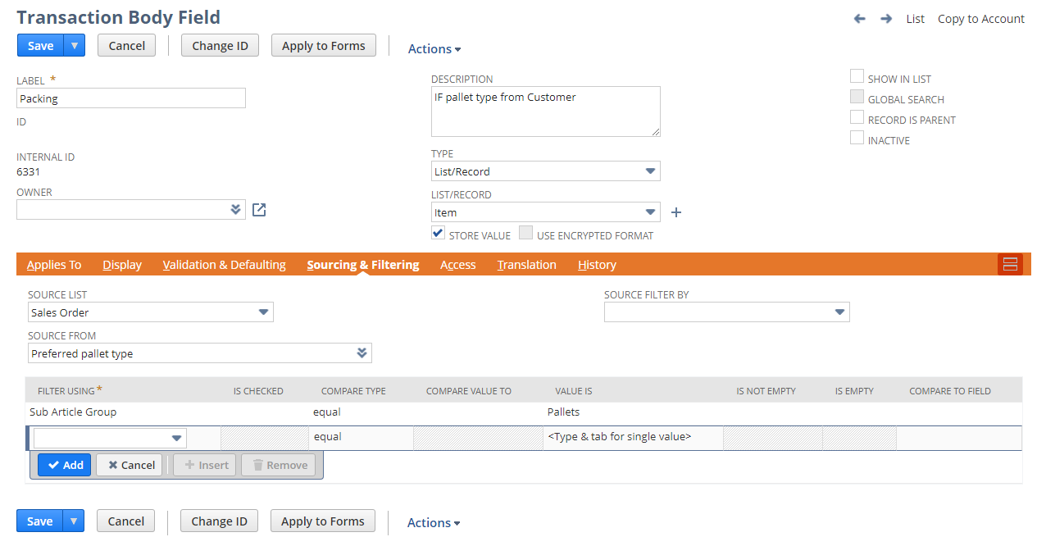Expand the Save button dropdown arrow

click(73, 45)
